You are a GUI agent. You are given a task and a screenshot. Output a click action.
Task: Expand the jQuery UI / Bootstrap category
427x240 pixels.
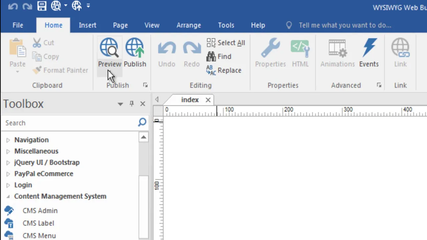point(8,163)
